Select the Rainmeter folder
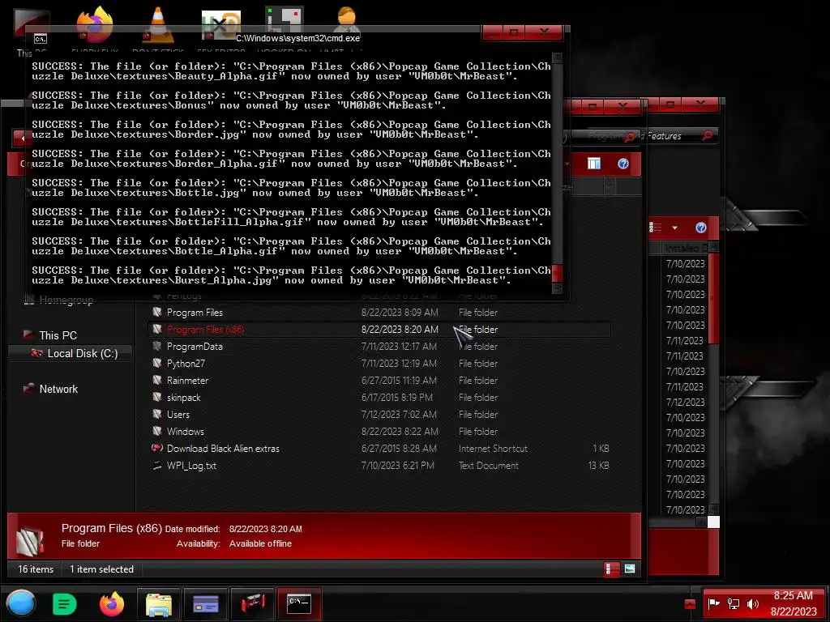830x622 pixels. 379,381
